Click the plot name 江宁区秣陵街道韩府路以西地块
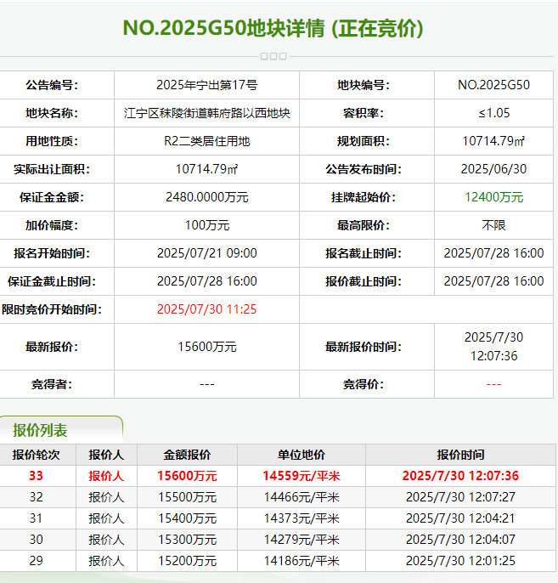Screen dimensions: 558x583 (x=206, y=113)
